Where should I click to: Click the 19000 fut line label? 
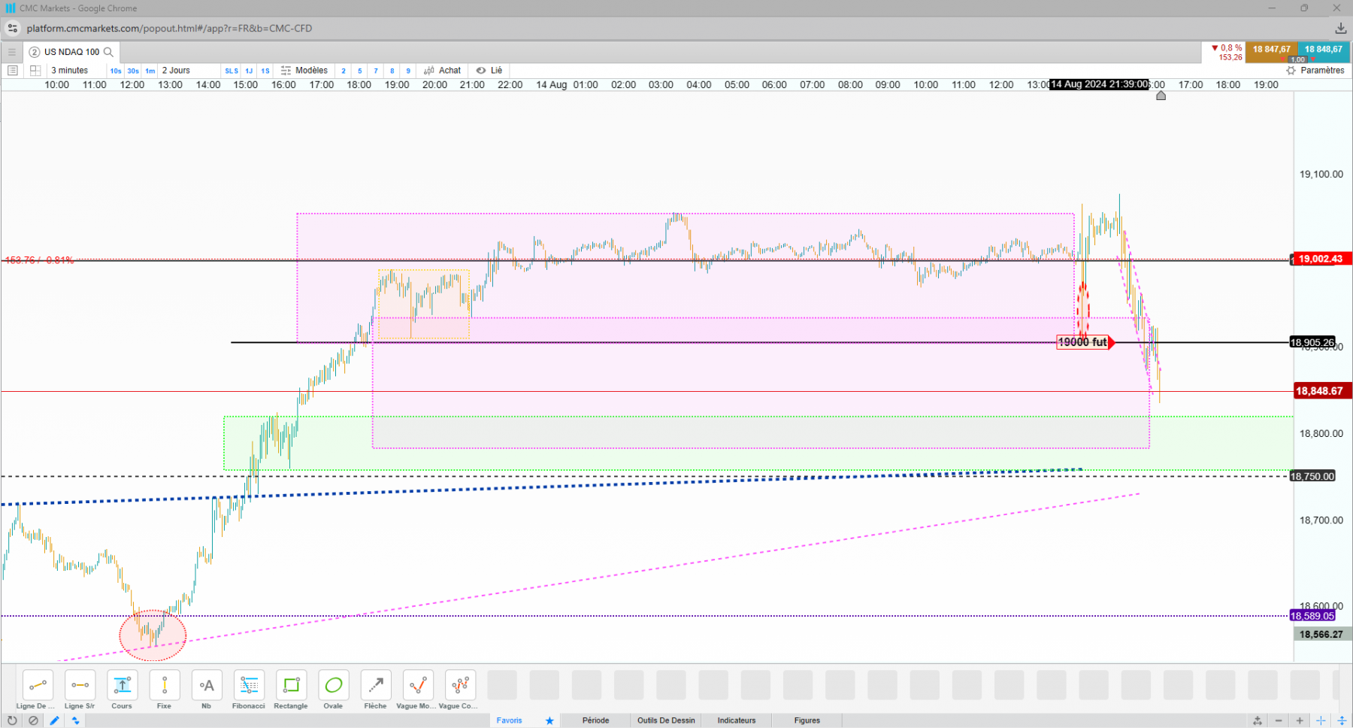click(1084, 342)
